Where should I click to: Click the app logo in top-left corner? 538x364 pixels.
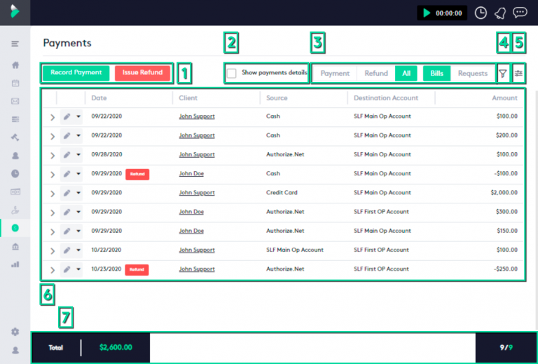point(15,11)
